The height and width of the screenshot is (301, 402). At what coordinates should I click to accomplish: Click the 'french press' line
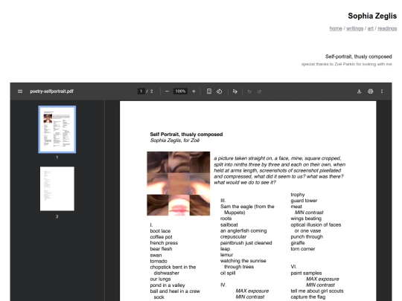(x=164, y=243)
